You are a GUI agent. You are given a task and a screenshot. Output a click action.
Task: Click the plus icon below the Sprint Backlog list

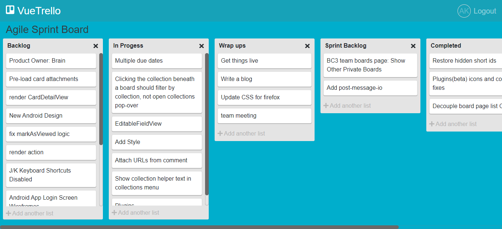point(326,106)
